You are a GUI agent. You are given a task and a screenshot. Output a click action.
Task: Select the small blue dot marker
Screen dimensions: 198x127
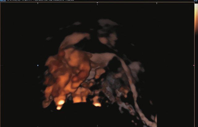[x=38, y=65]
